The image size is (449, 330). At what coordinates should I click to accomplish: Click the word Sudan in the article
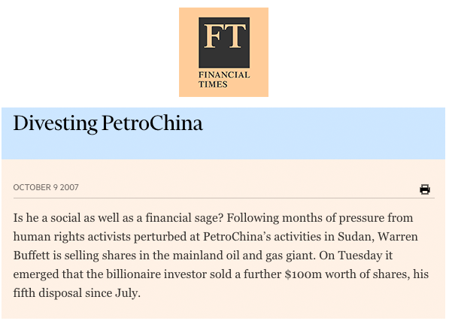coord(356,236)
